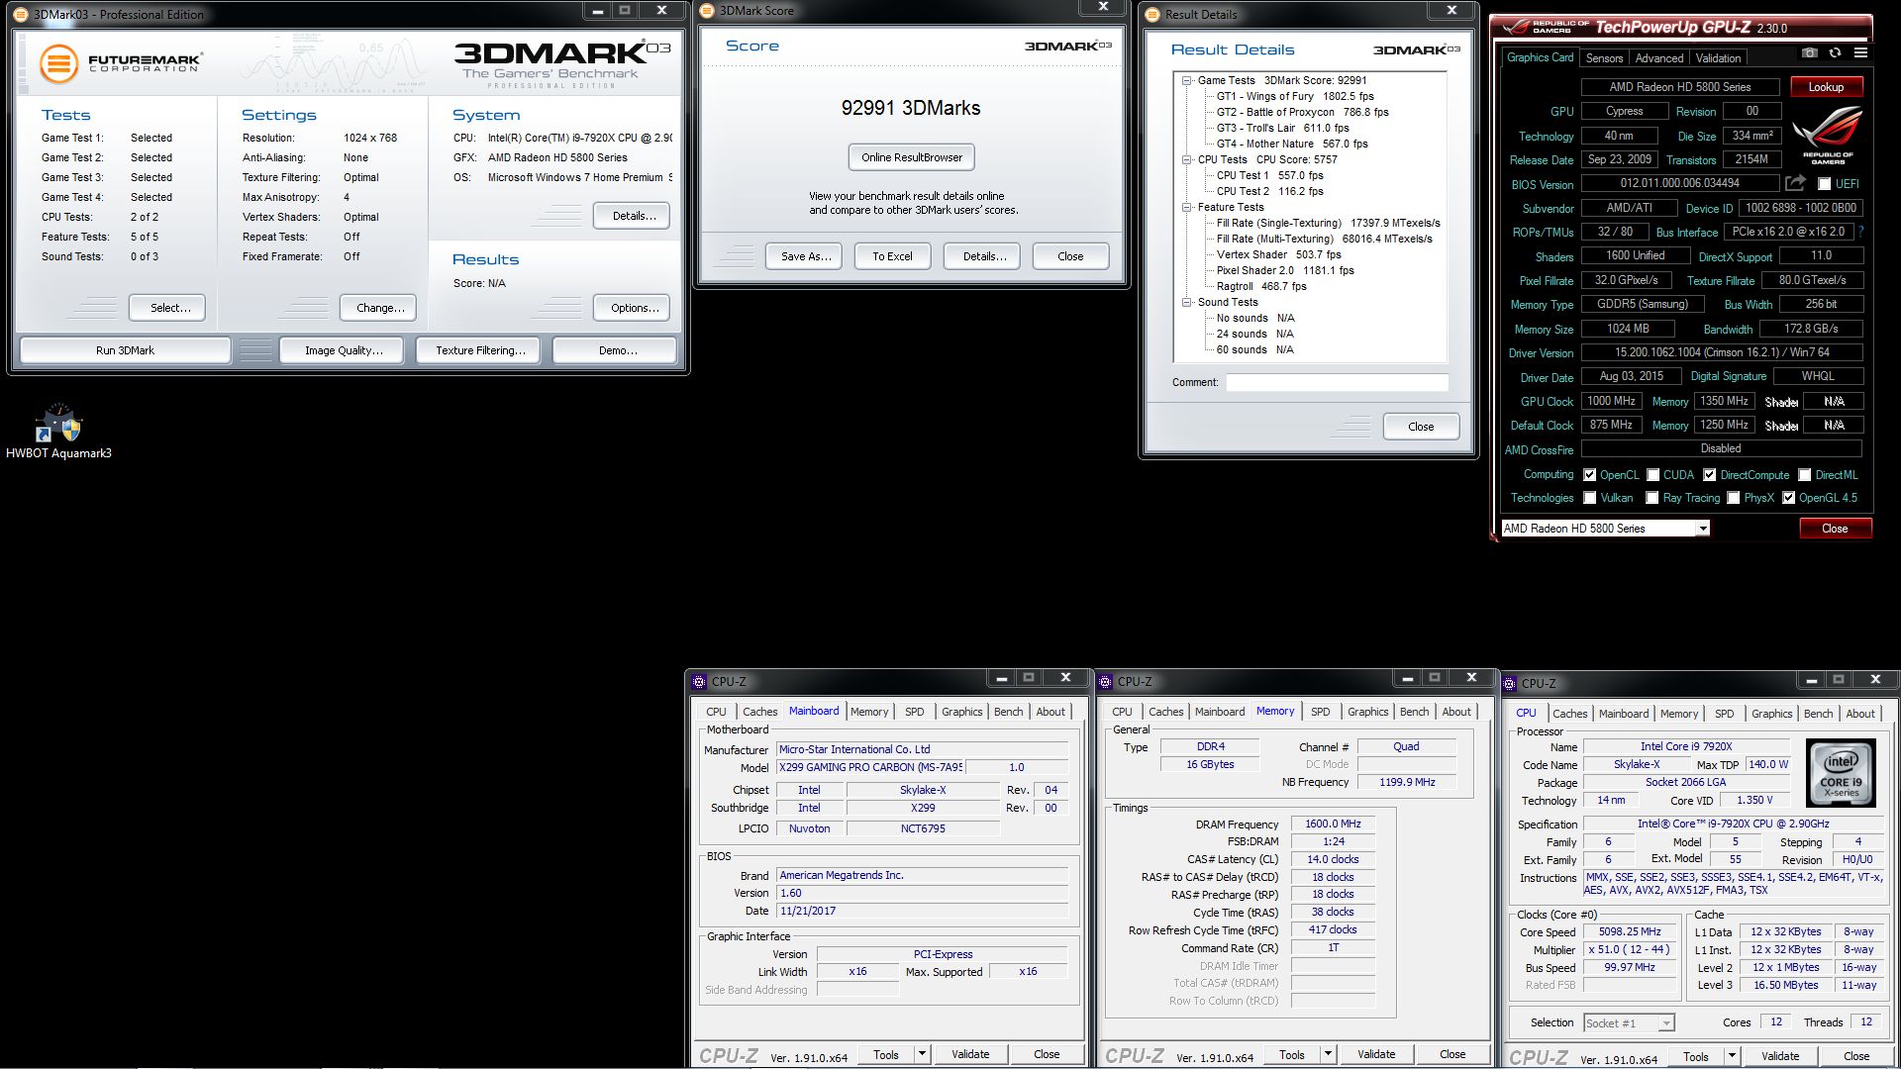Toggle the OpenGL 4.5 checkbox
The height and width of the screenshot is (1069, 1901).
pos(1788,498)
